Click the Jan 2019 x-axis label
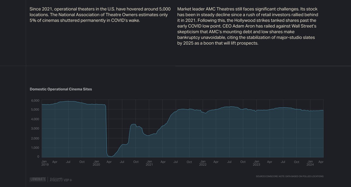 click(x=45, y=163)
